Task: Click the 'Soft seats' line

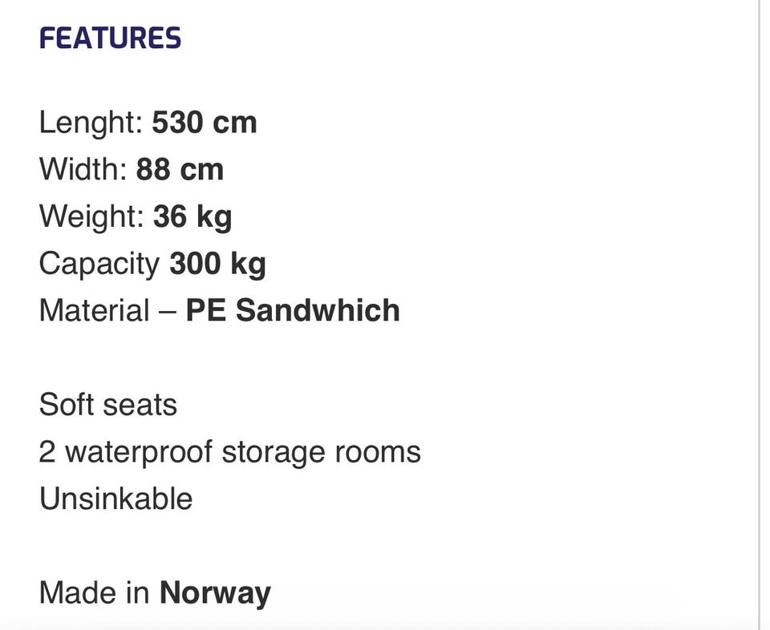Action: [107, 404]
